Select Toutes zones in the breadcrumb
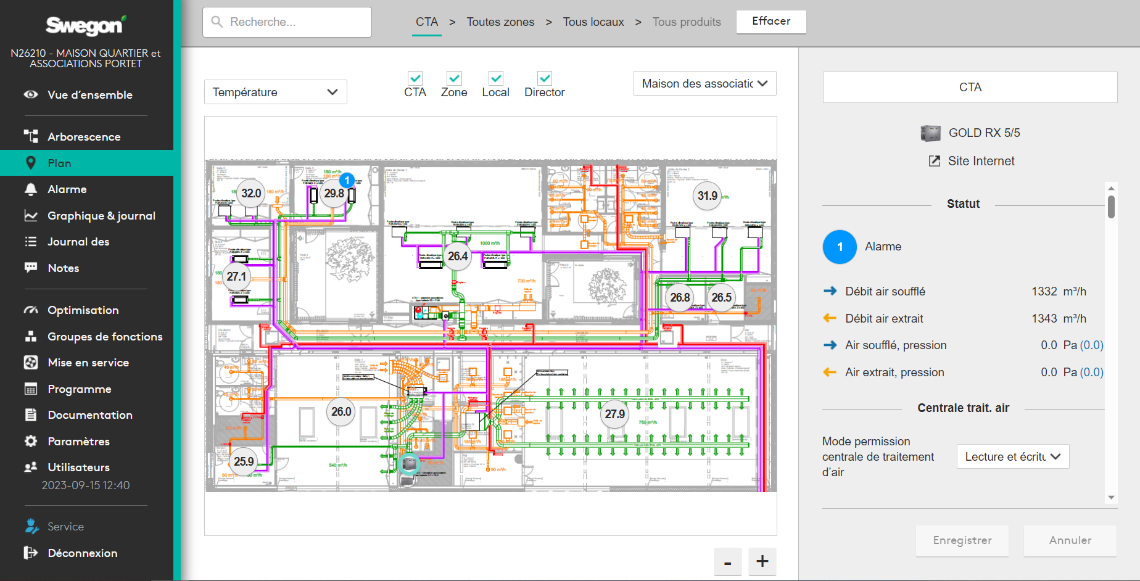1140x581 pixels. (x=500, y=22)
